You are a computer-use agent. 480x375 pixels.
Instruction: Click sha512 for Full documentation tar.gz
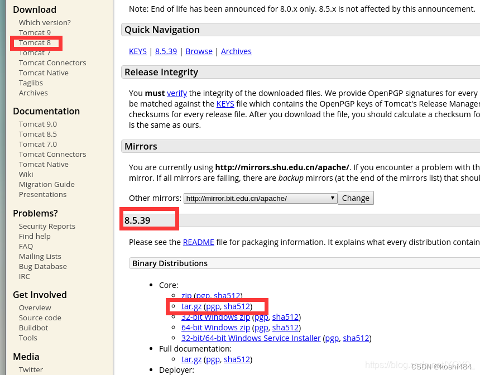[237, 359]
